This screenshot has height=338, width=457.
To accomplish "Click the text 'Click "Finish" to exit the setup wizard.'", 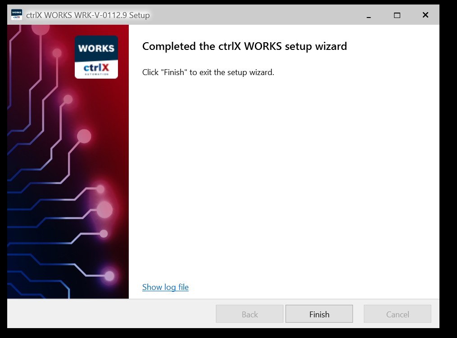I will 208,72.
